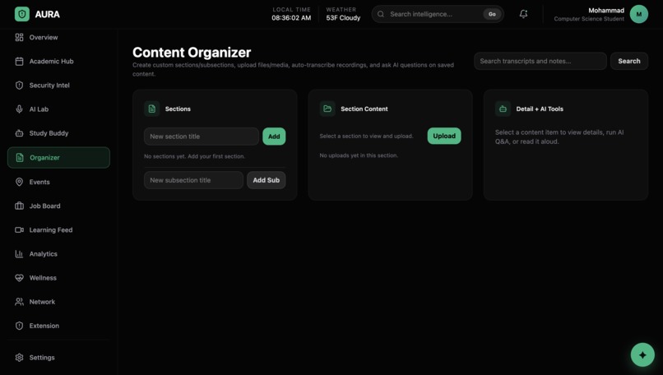Click the Learning Feed video icon
The height and width of the screenshot is (375, 663).
(x=19, y=230)
